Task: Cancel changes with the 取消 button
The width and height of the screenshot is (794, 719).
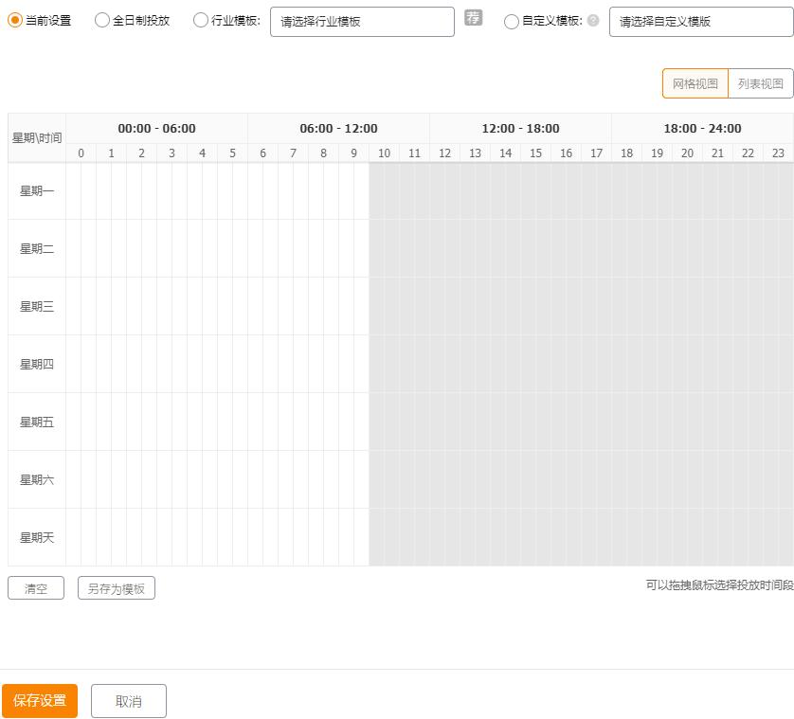Action: coord(128,701)
